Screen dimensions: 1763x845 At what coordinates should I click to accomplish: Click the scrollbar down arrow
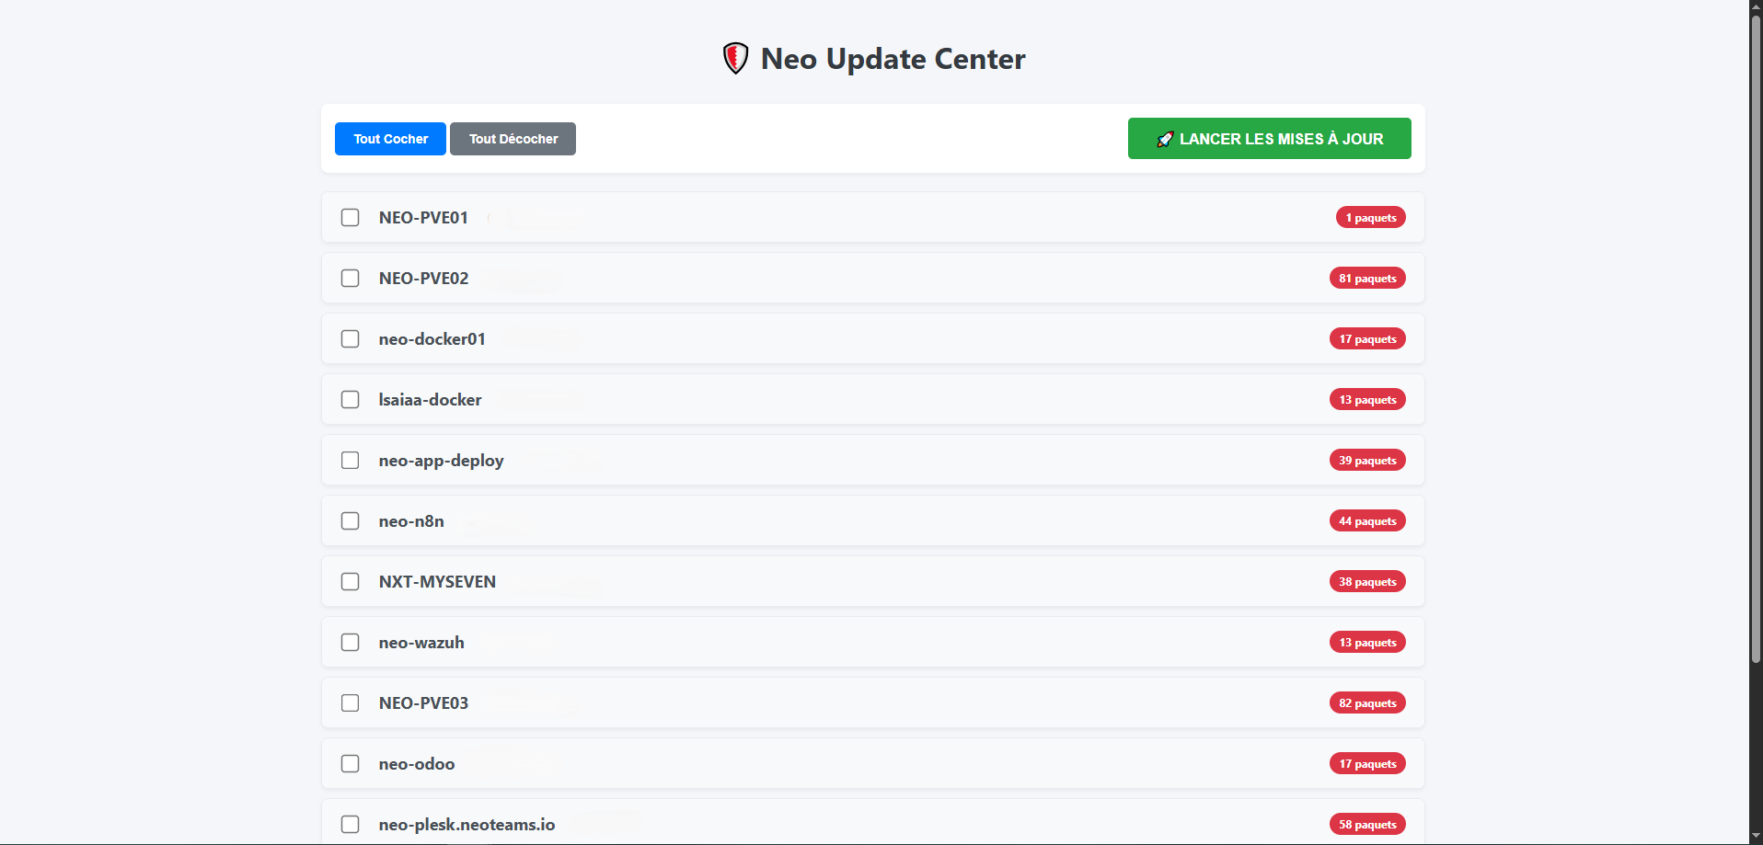(x=1756, y=837)
